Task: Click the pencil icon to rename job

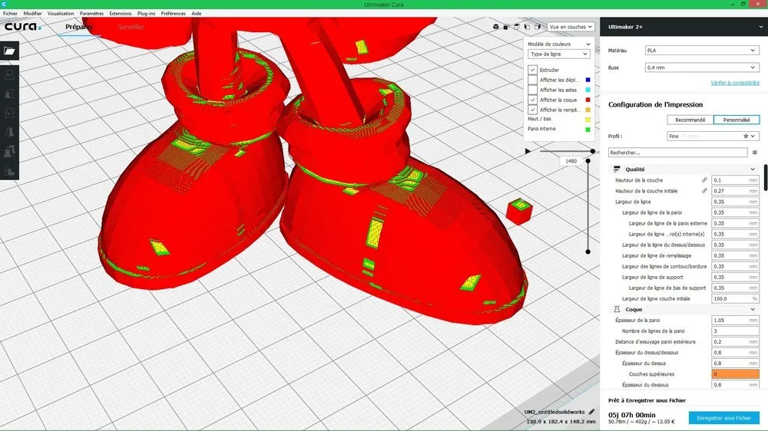Action: tap(591, 412)
